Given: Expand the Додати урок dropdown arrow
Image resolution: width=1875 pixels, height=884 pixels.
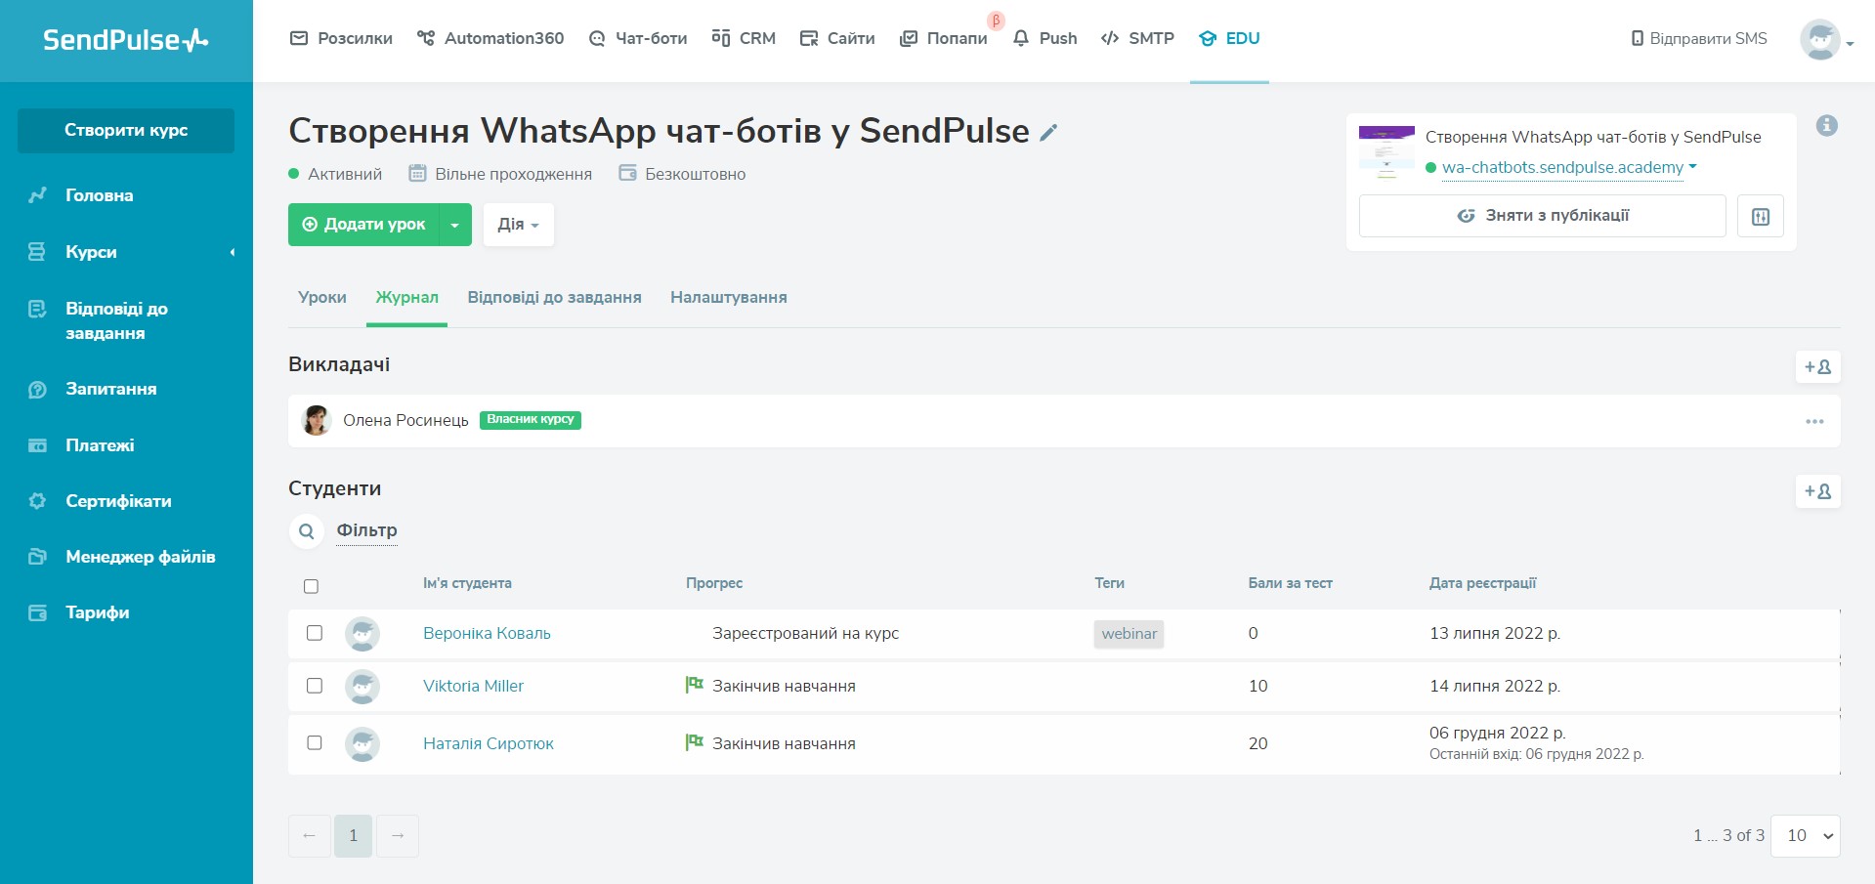Looking at the screenshot, I should click(x=455, y=225).
